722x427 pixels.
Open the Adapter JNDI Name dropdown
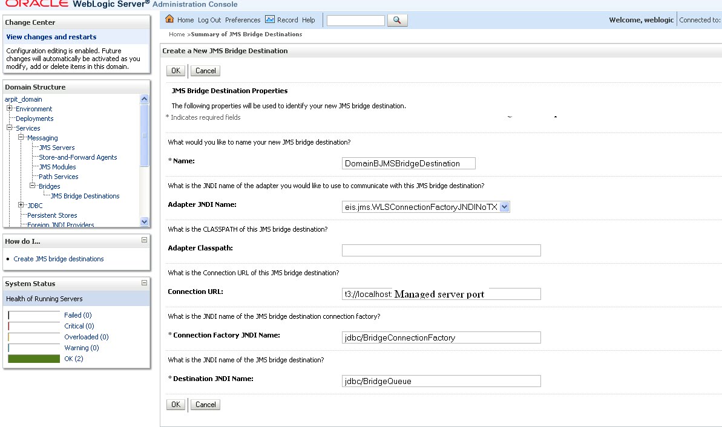504,207
